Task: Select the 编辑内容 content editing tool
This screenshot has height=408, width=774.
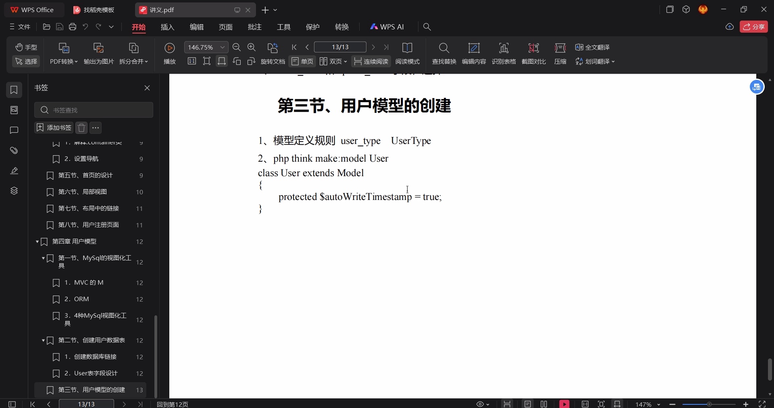Action: click(474, 54)
